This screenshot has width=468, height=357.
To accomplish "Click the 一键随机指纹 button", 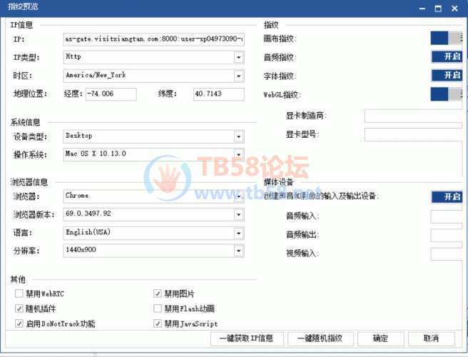I will click(x=320, y=338).
